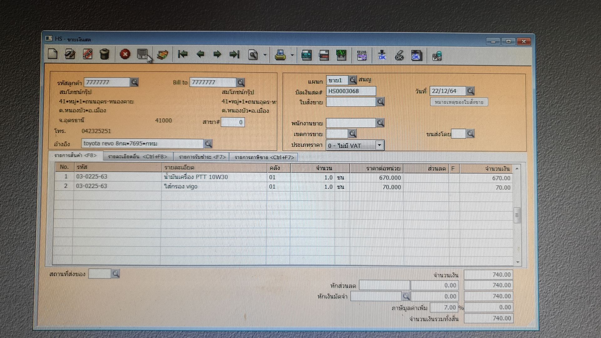Click the blue OK document icon

tap(416, 56)
